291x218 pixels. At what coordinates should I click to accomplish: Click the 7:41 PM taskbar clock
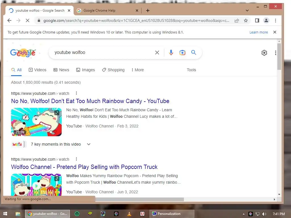[x=278, y=214]
